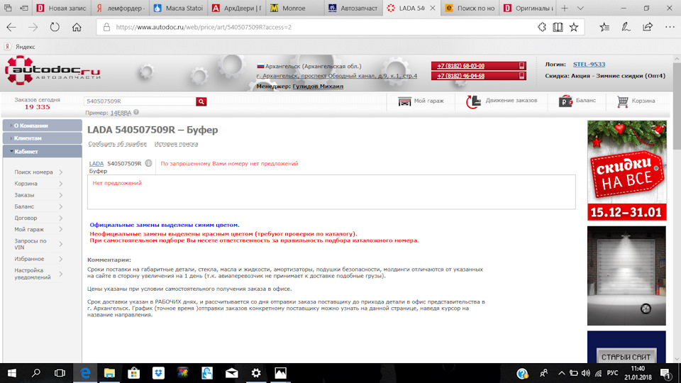Open Настройка уведомлений sidebar item
681x383 pixels.
38,274
